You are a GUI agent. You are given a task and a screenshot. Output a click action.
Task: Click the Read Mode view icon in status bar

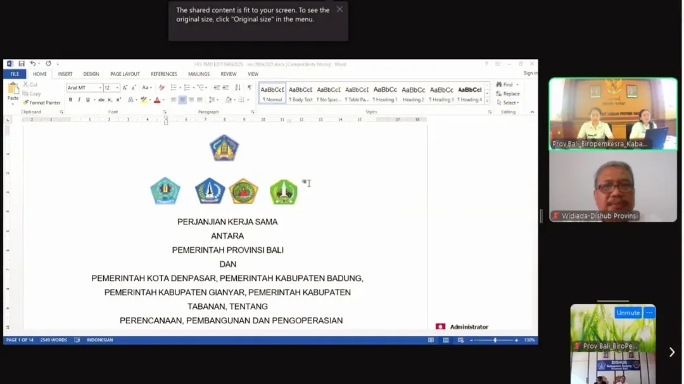pos(431,340)
